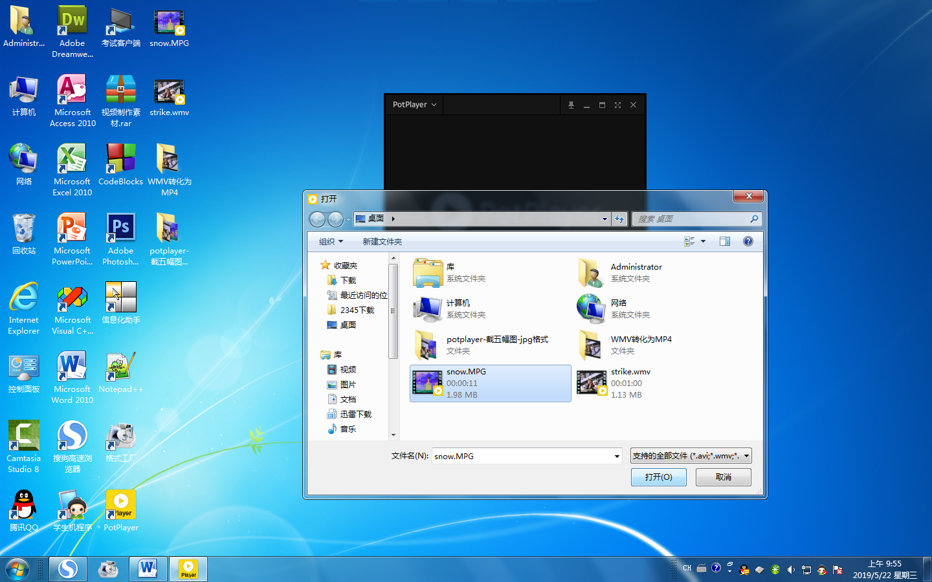Select the strike.wmv file in the dialog

click(x=654, y=383)
